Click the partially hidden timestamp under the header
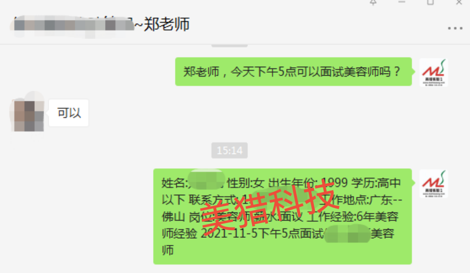The image size is (470, 273). point(229,46)
